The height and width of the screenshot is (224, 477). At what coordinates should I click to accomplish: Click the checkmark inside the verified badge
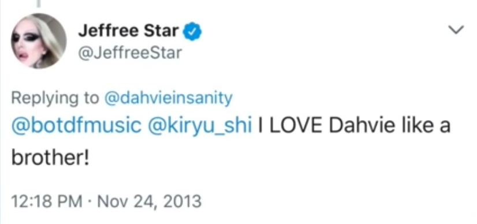[192, 32]
